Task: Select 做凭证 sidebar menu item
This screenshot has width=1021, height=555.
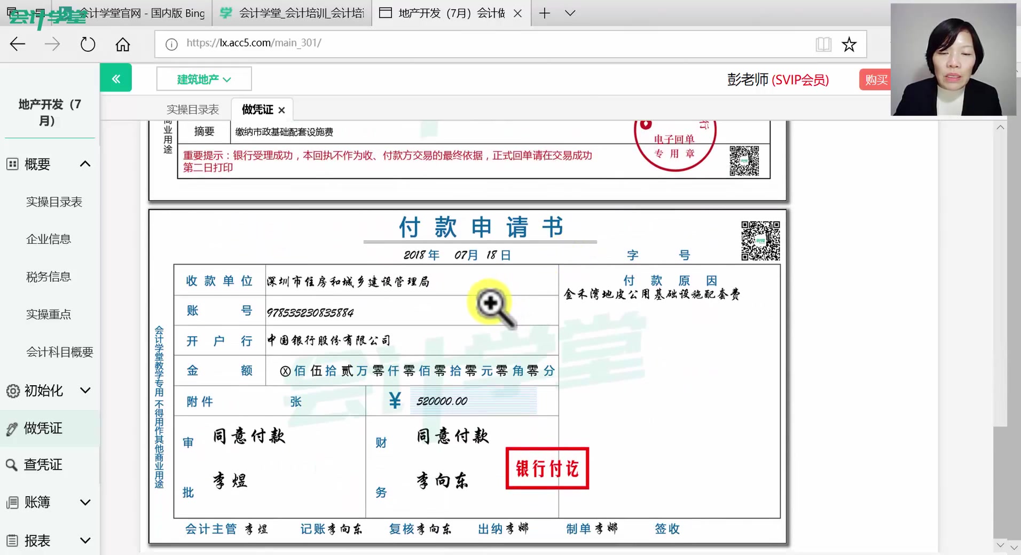Action: pyautogui.click(x=50, y=428)
